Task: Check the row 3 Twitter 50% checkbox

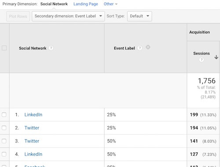Action: pyautogui.click(x=4, y=141)
